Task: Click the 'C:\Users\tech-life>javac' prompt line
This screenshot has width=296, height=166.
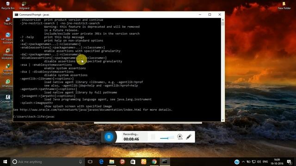Action: 34,117
